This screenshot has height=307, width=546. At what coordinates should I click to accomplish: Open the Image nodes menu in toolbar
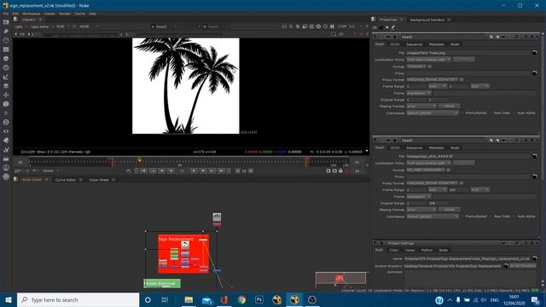pos(6,22)
